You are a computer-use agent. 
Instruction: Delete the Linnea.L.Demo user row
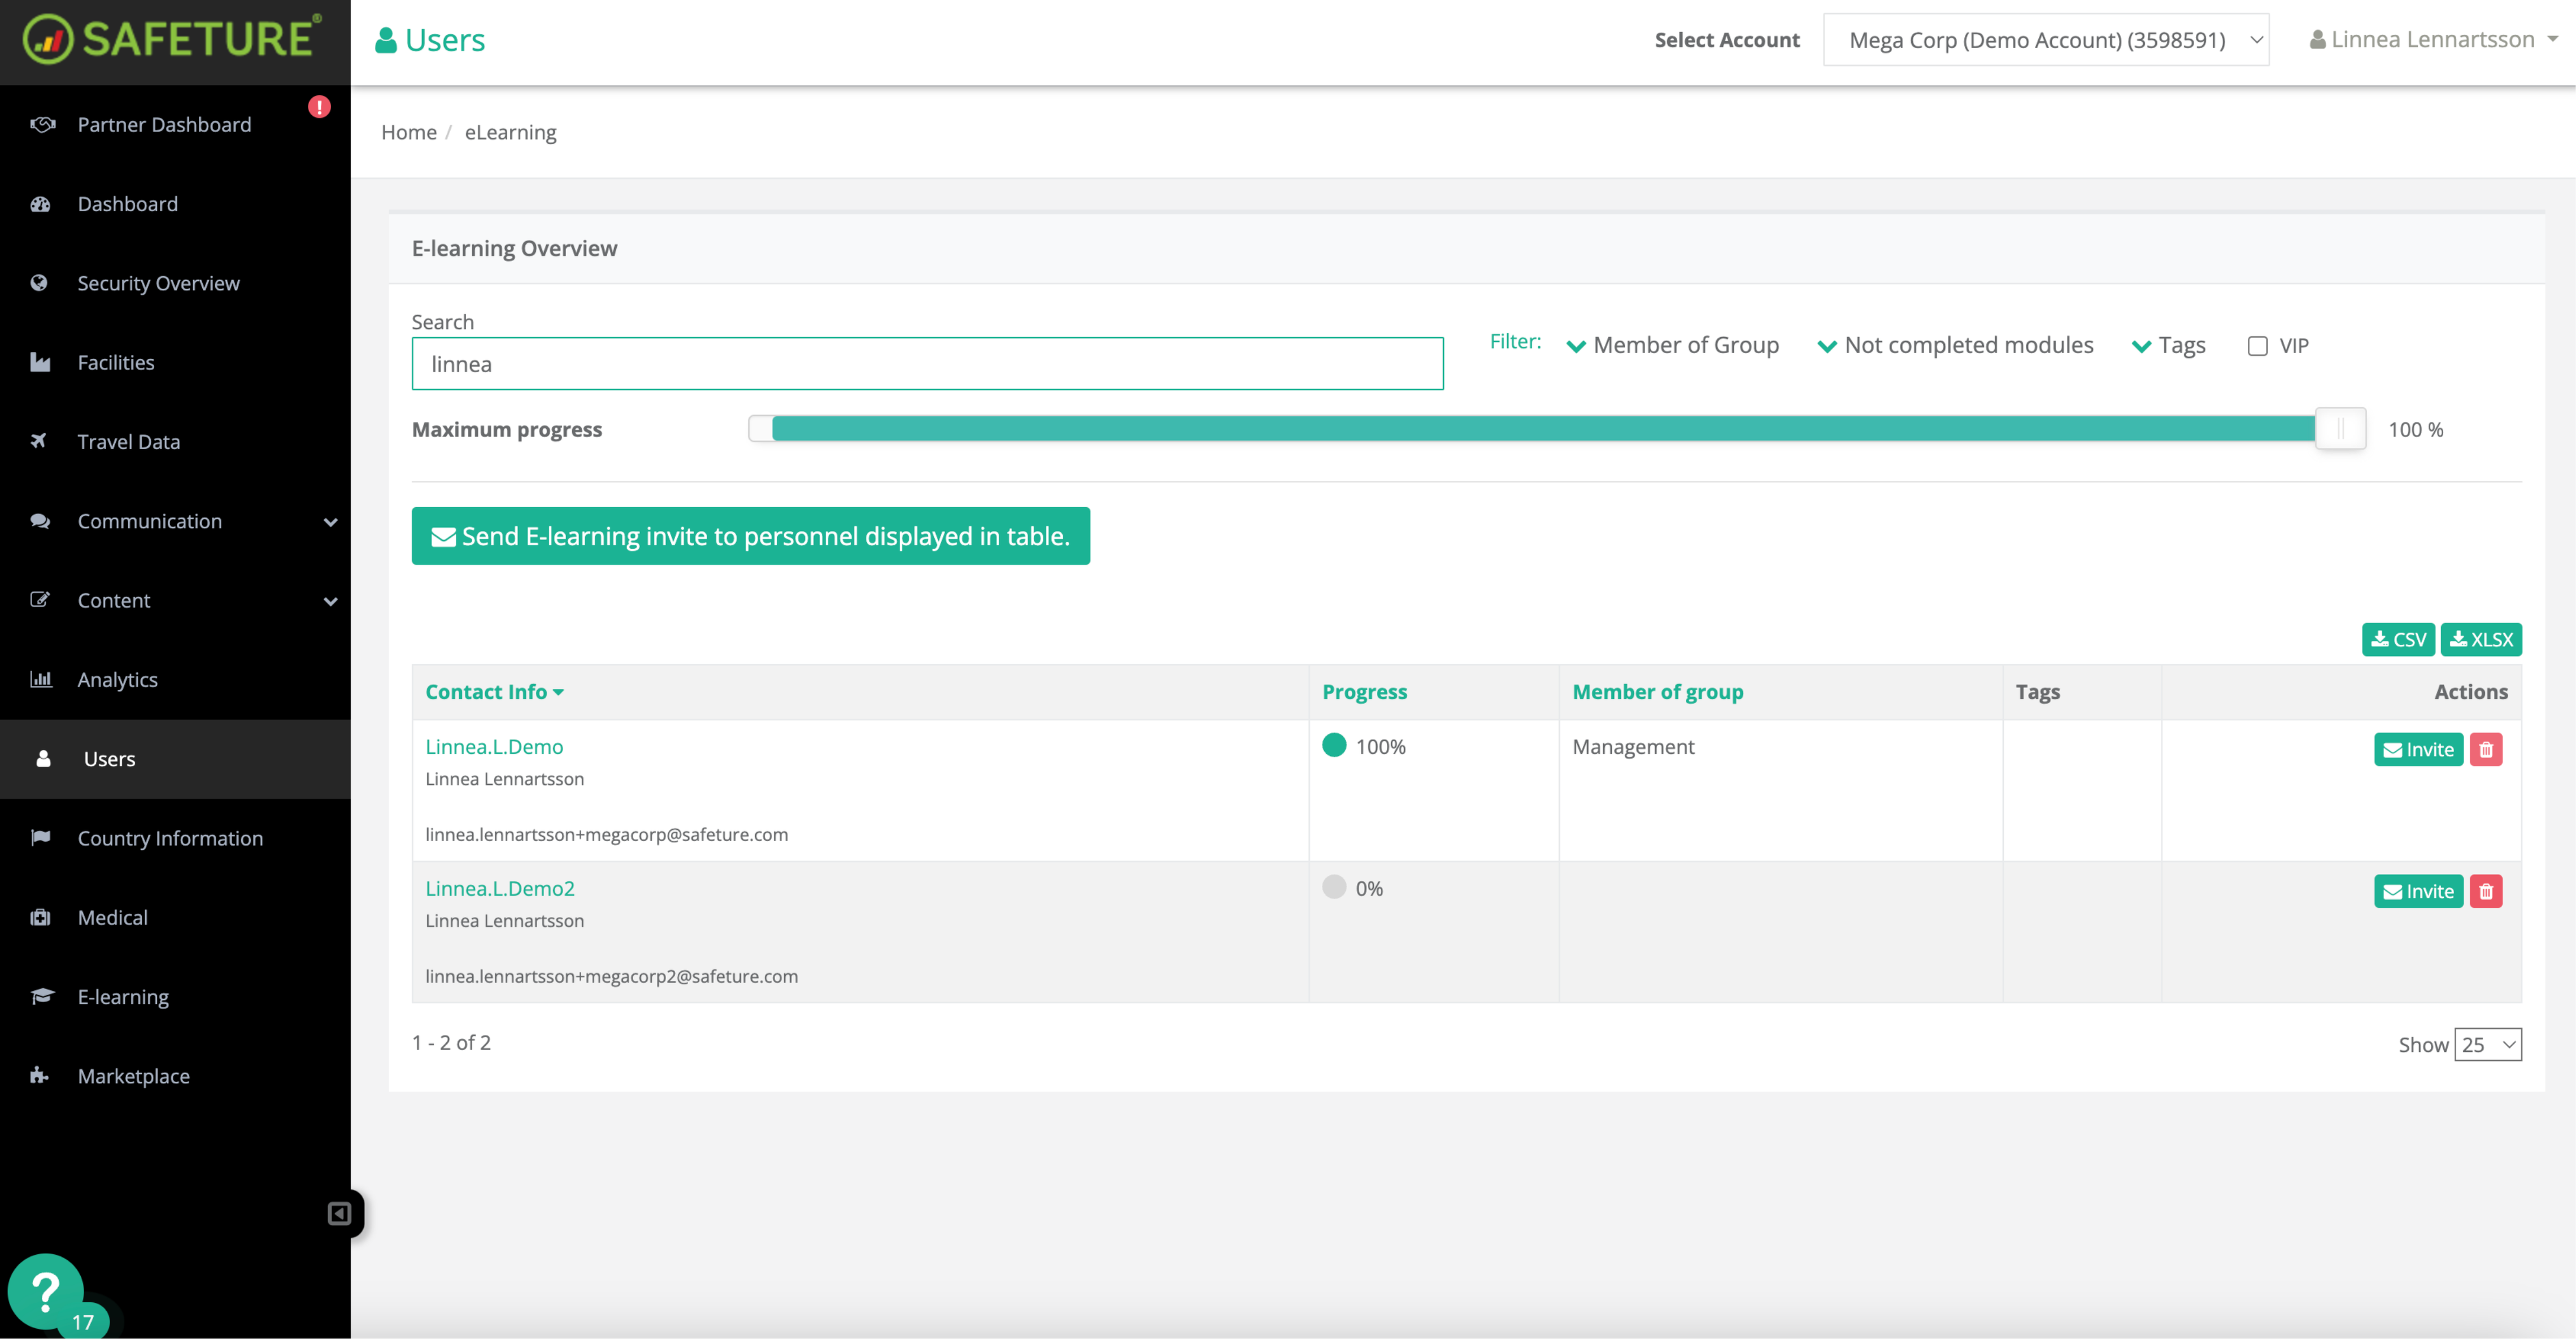point(2487,749)
